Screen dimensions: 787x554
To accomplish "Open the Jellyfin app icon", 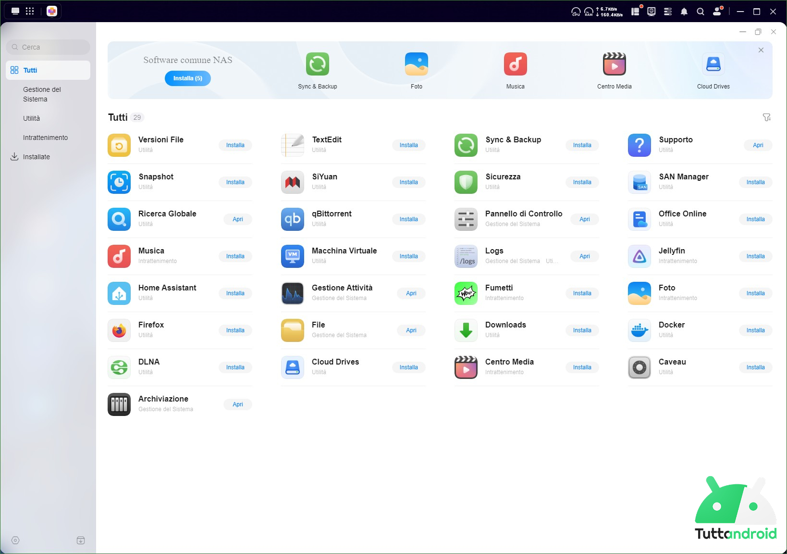I will tap(639, 256).
